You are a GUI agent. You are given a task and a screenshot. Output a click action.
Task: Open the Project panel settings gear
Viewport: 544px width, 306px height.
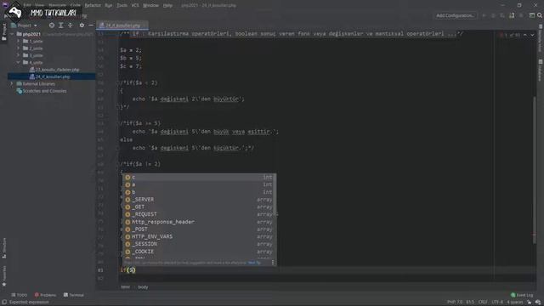click(x=82, y=25)
